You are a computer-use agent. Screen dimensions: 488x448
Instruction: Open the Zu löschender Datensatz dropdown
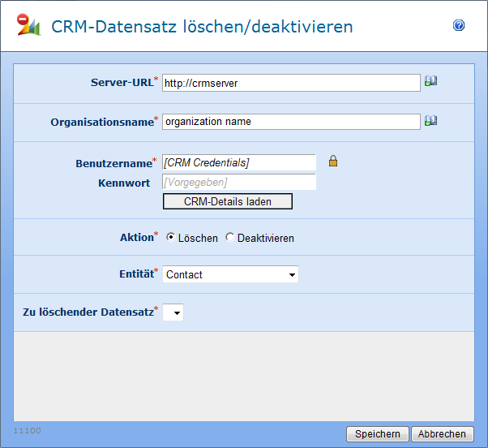173,312
